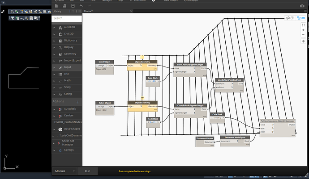
Task: Add a new add-on with plus icon
Action: 77,102
